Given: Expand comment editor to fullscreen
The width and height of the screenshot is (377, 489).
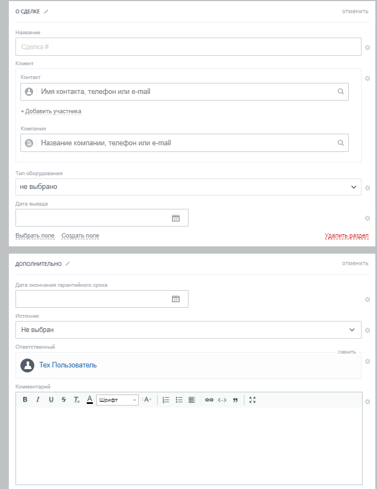Looking at the screenshot, I should pyautogui.click(x=253, y=400).
